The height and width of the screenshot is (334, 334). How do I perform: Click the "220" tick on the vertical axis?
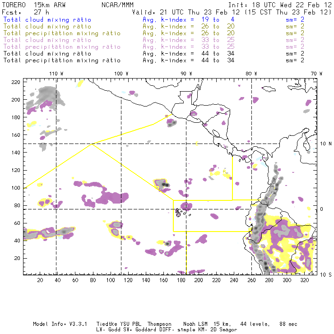pos(16,82)
